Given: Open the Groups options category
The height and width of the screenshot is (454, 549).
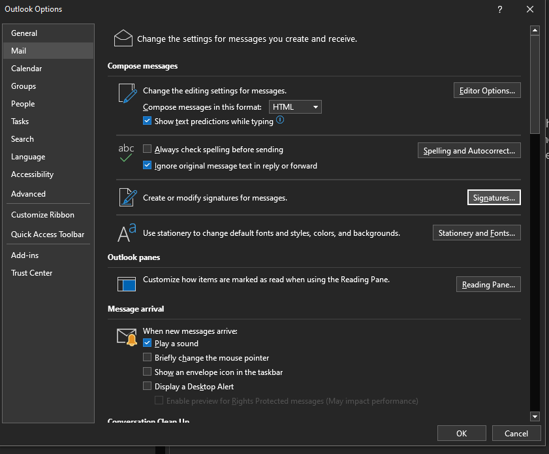Looking at the screenshot, I should coord(48,86).
